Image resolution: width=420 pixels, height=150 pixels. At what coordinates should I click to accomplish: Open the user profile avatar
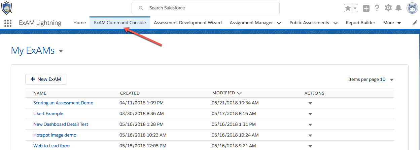point(412,8)
